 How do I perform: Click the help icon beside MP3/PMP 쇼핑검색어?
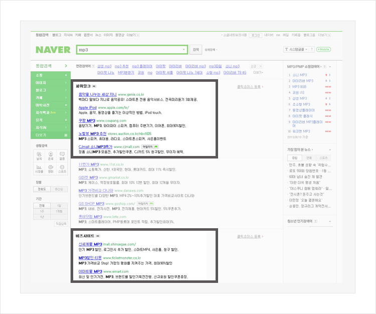click(324, 66)
